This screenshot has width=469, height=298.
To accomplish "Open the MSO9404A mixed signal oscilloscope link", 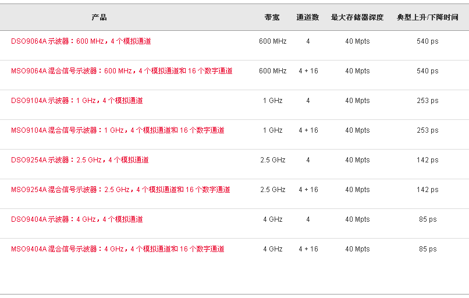I will pyautogui.click(x=118, y=249).
